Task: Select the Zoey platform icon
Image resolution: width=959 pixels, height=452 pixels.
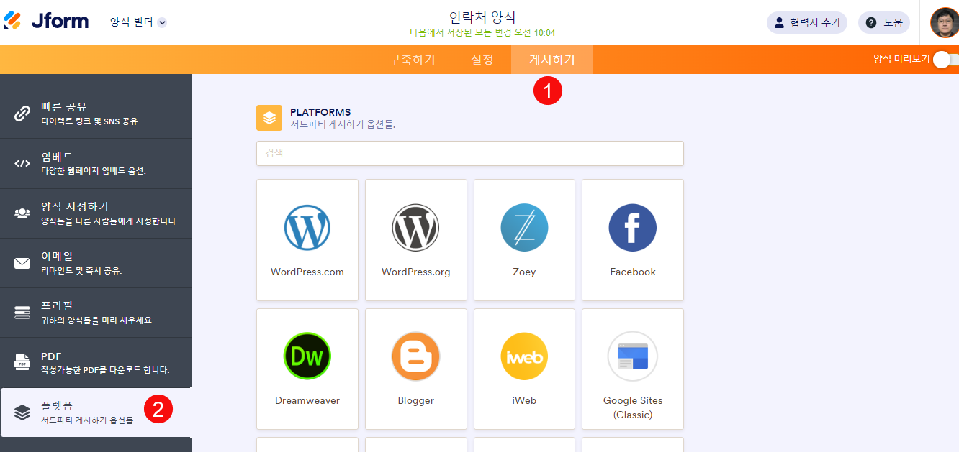Action: pos(524,227)
